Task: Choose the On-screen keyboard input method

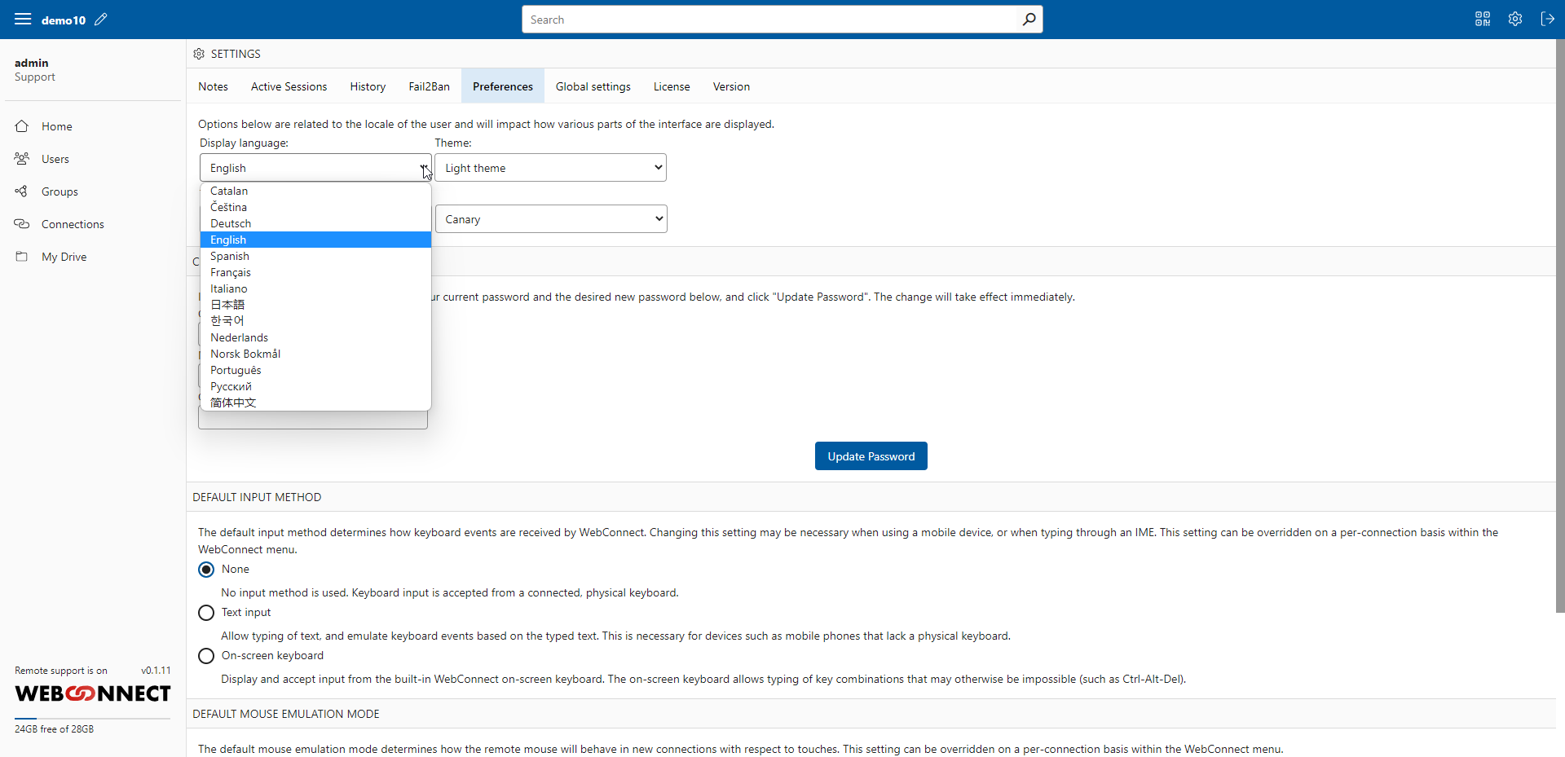Action: [x=205, y=655]
